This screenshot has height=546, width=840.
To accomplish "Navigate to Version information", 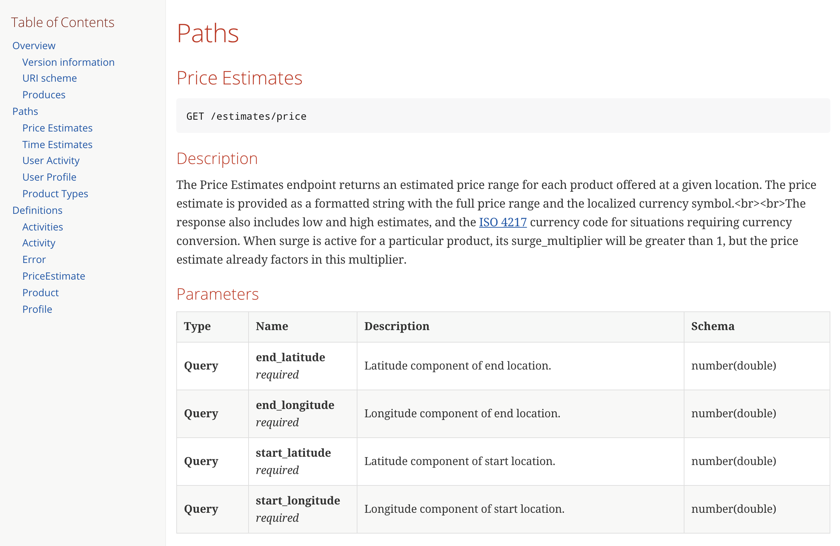I will tap(68, 62).
